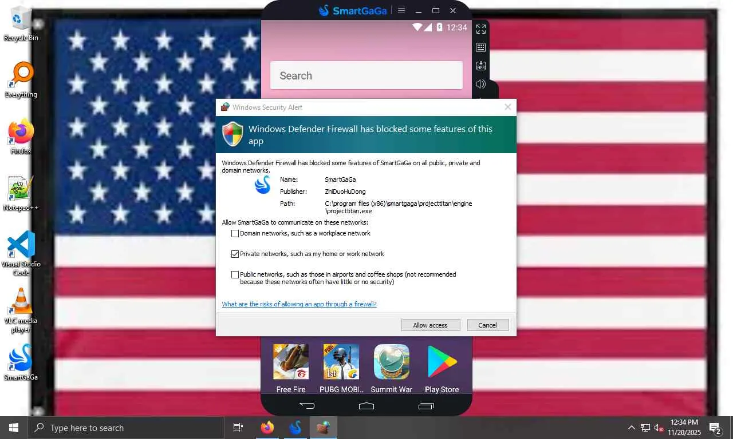Close the SmartGaGa emulator window
The height and width of the screenshot is (439, 733).
coord(453,11)
